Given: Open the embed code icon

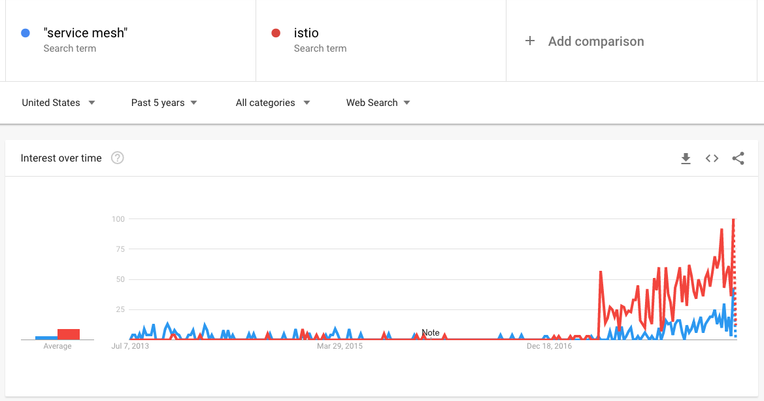Looking at the screenshot, I should pyautogui.click(x=712, y=158).
